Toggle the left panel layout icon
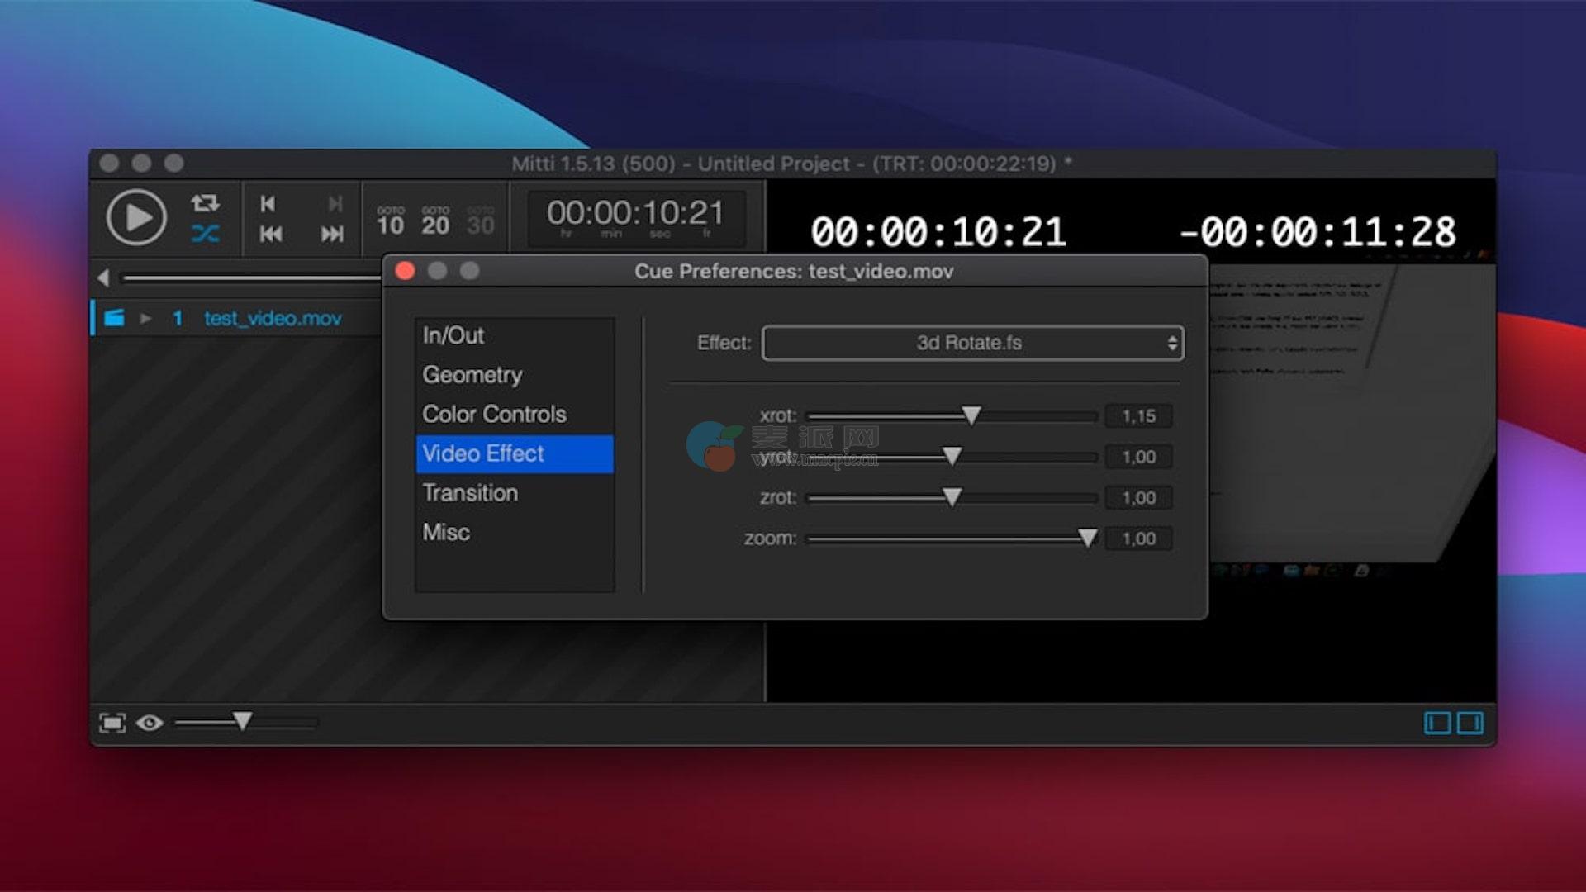The width and height of the screenshot is (1586, 892). (1437, 723)
